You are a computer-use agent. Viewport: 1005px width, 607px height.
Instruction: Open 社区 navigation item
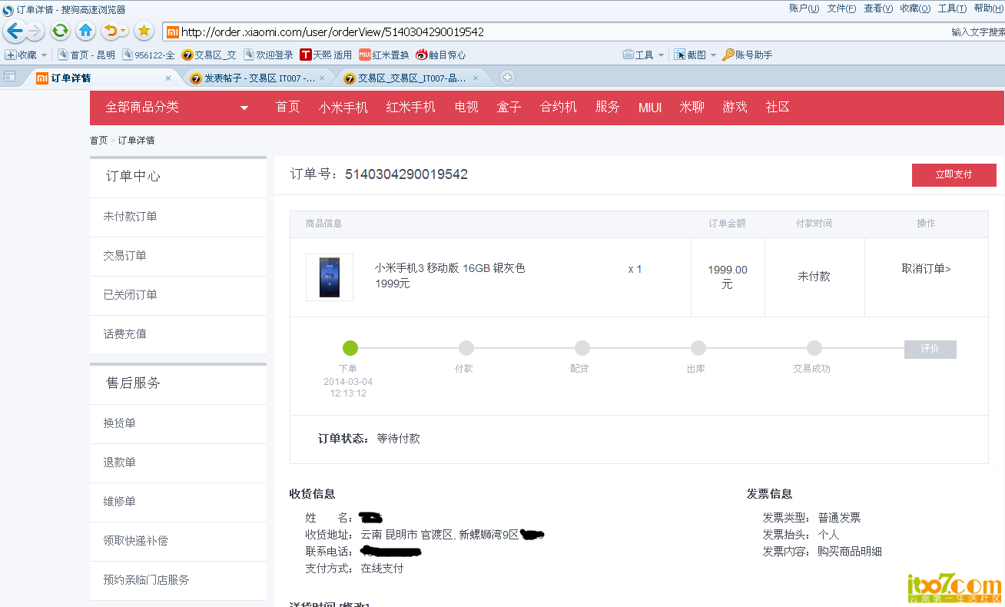(778, 108)
